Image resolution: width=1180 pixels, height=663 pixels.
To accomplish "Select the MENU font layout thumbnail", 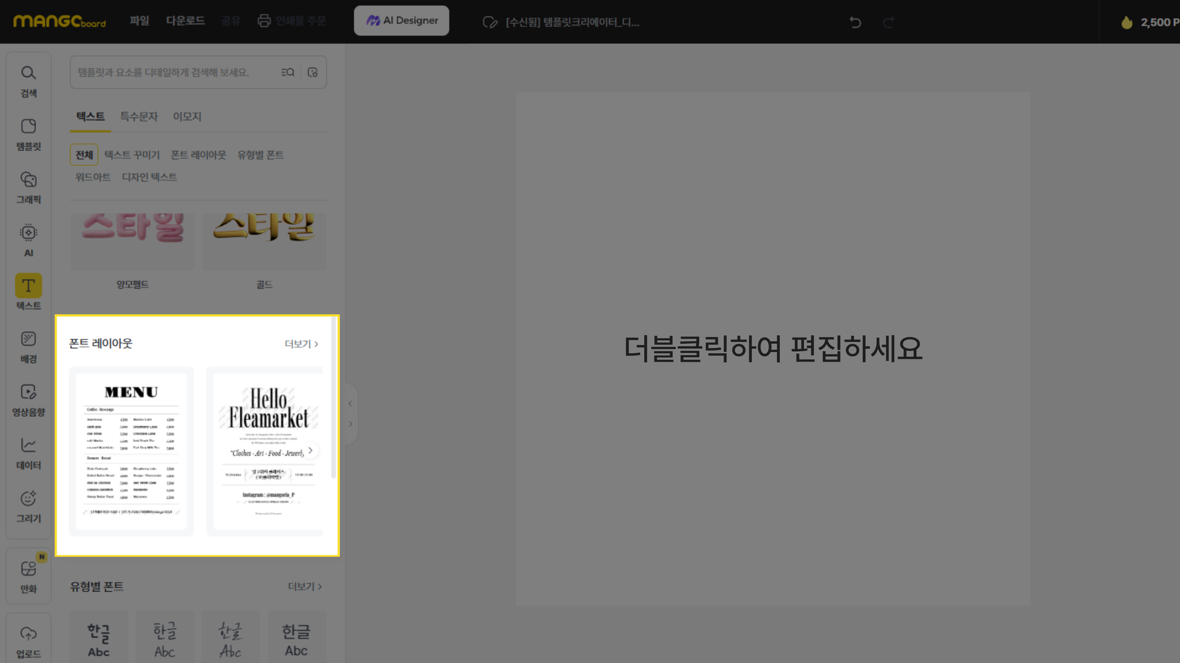I will (132, 451).
